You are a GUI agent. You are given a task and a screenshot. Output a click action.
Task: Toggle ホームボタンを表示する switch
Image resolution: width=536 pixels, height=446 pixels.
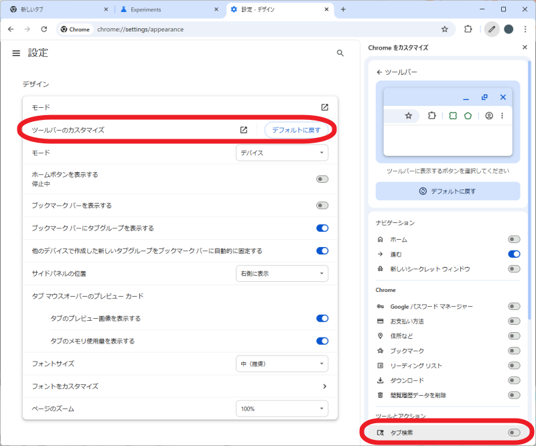(322, 179)
